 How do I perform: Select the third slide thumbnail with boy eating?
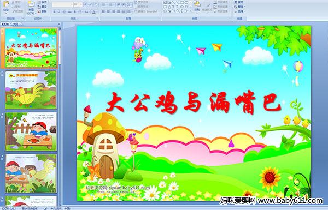point(31,131)
